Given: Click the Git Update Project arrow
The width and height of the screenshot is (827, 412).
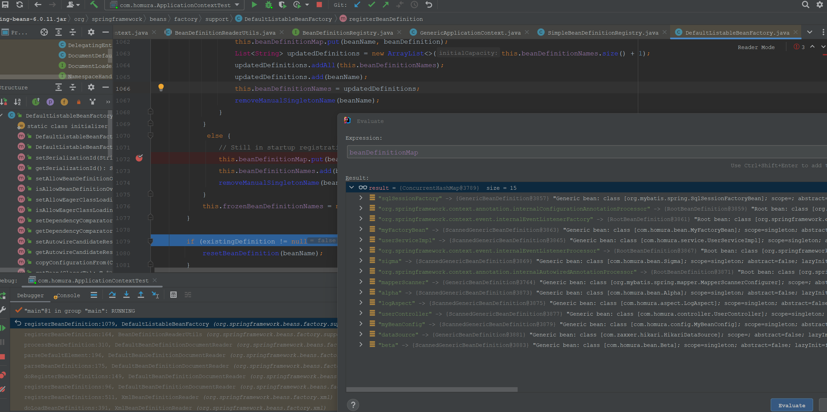Looking at the screenshot, I should pos(357,5).
